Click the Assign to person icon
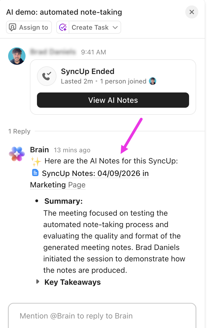The height and width of the screenshot is (328, 207). 13,27
